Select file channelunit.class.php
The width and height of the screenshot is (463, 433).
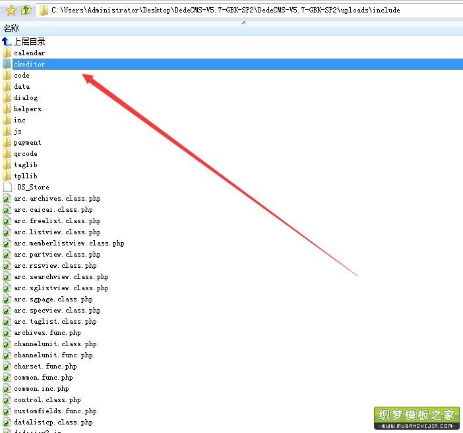pos(55,344)
